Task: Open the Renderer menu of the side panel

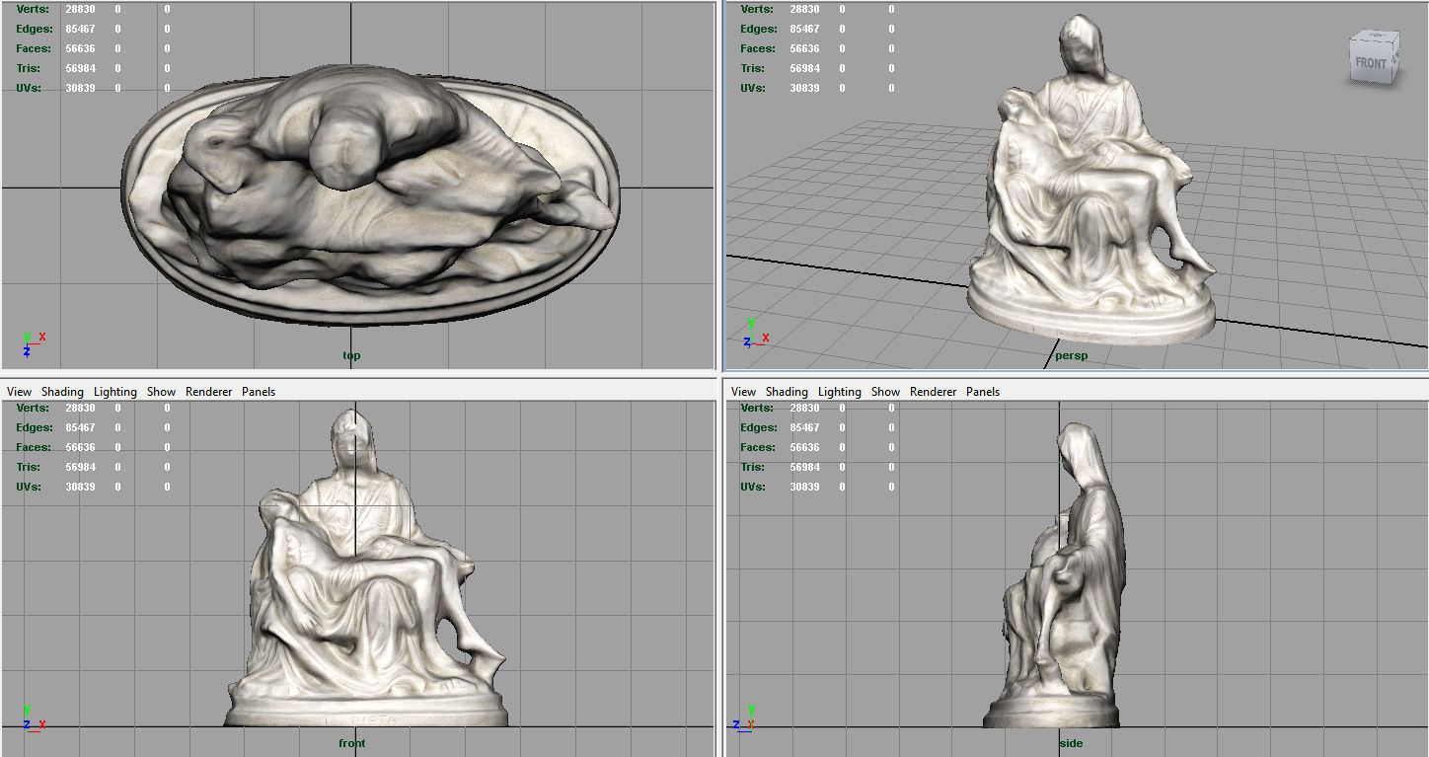Action: coord(933,392)
